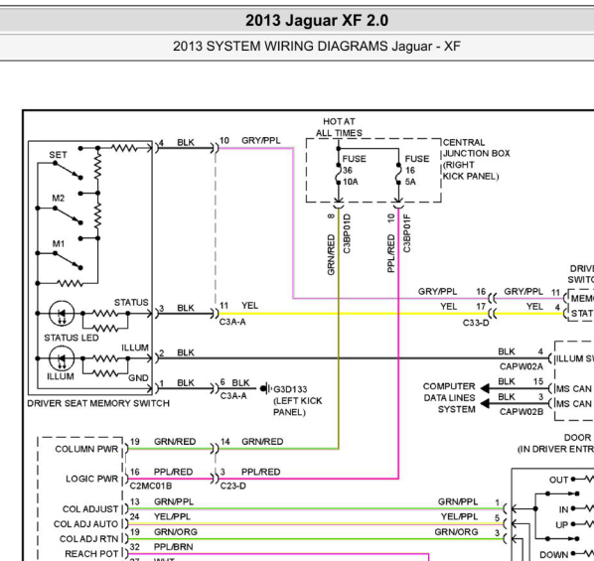The image size is (594, 561).
Task: Select the REACH POT label
Action: pos(91,554)
